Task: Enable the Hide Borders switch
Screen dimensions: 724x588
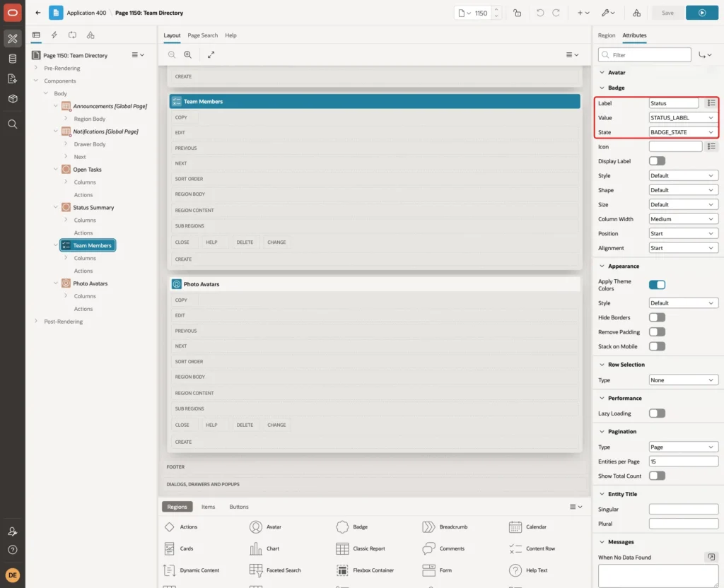Action: point(657,317)
